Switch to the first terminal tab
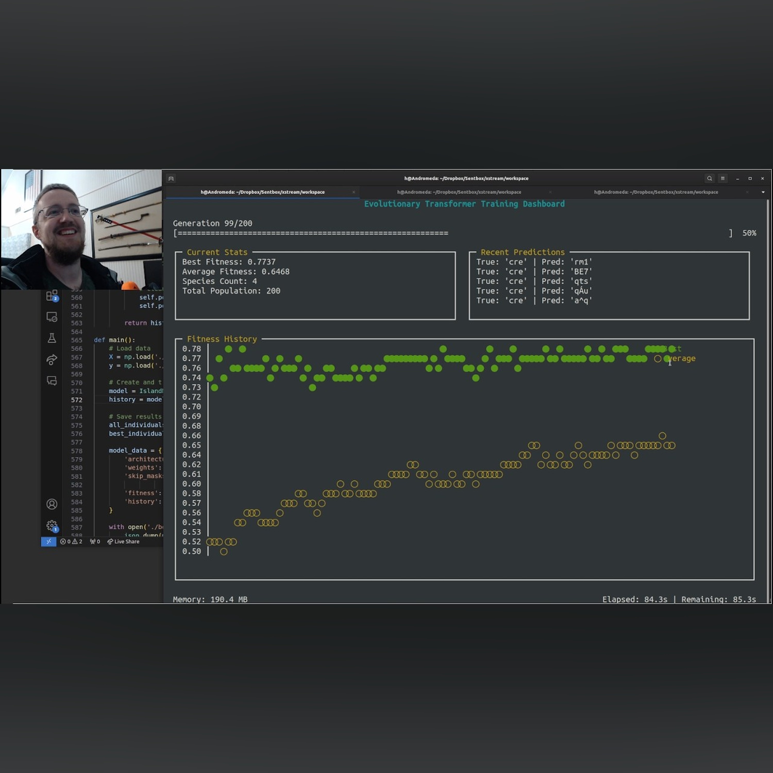The image size is (773, 773). pos(263,192)
